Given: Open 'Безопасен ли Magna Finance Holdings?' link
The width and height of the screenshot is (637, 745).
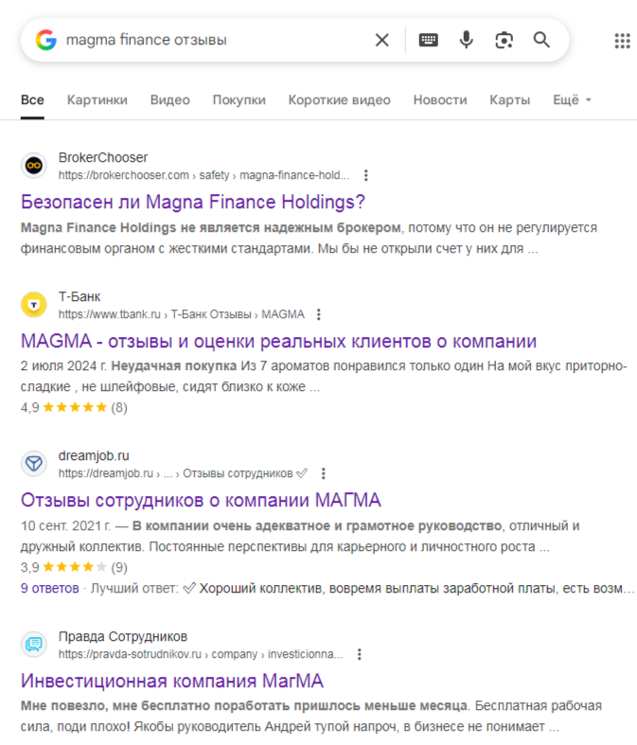Looking at the screenshot, I should pyautogui.click(x=193, y=202).
